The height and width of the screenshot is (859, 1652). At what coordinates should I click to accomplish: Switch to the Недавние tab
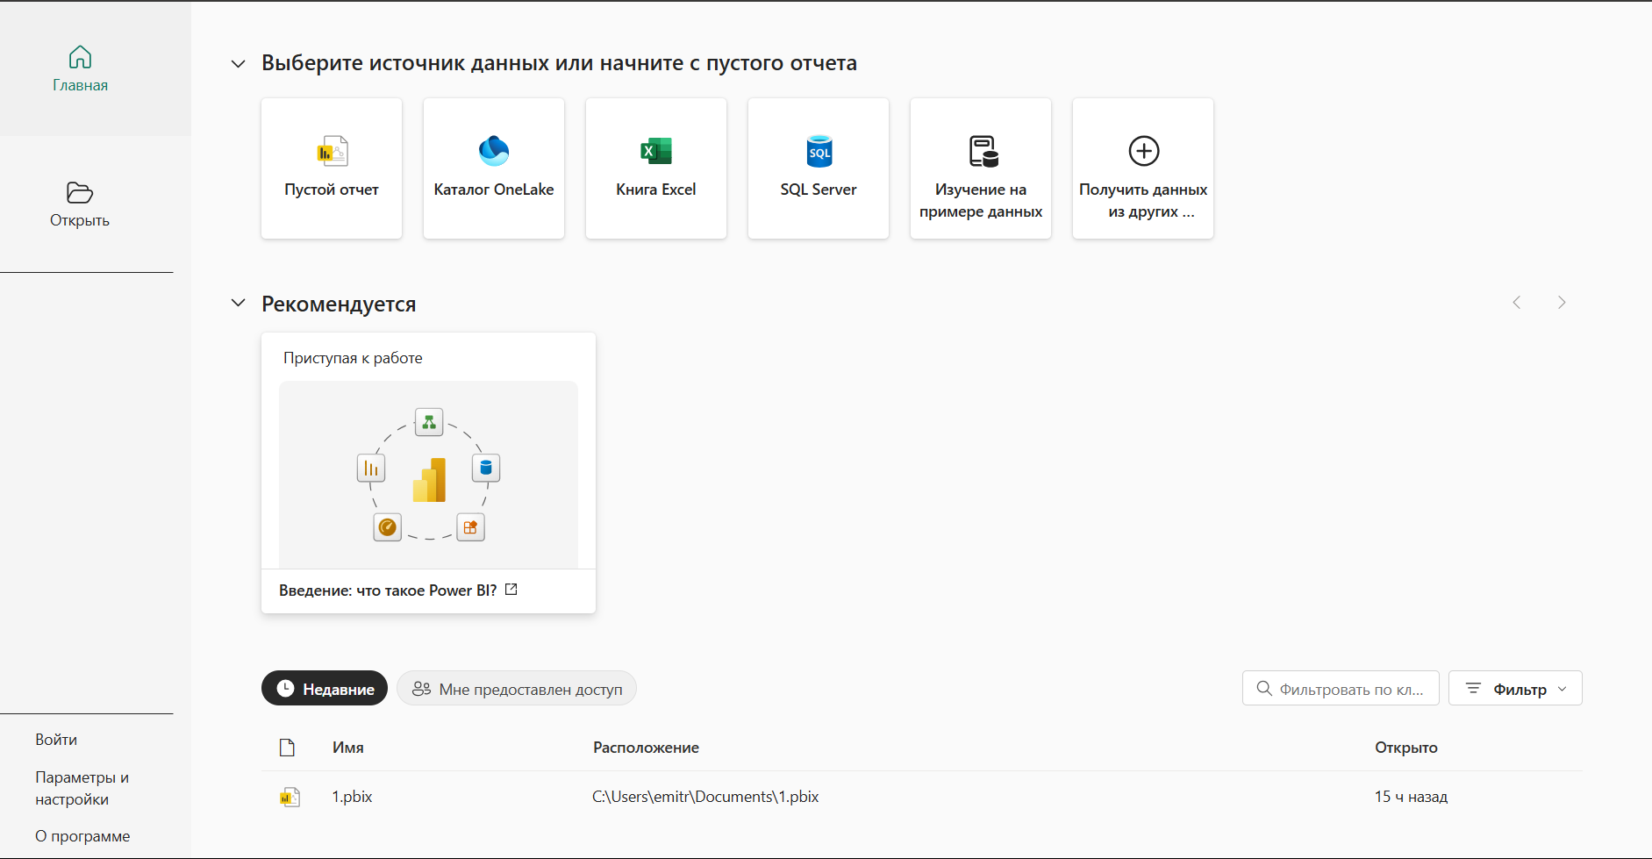pos(324,688)
